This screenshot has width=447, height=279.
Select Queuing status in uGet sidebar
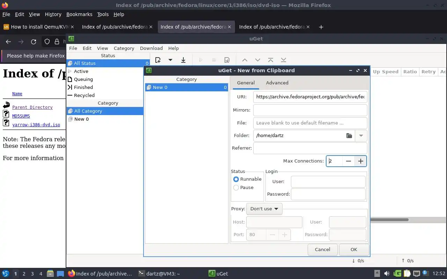click(108, 80)
